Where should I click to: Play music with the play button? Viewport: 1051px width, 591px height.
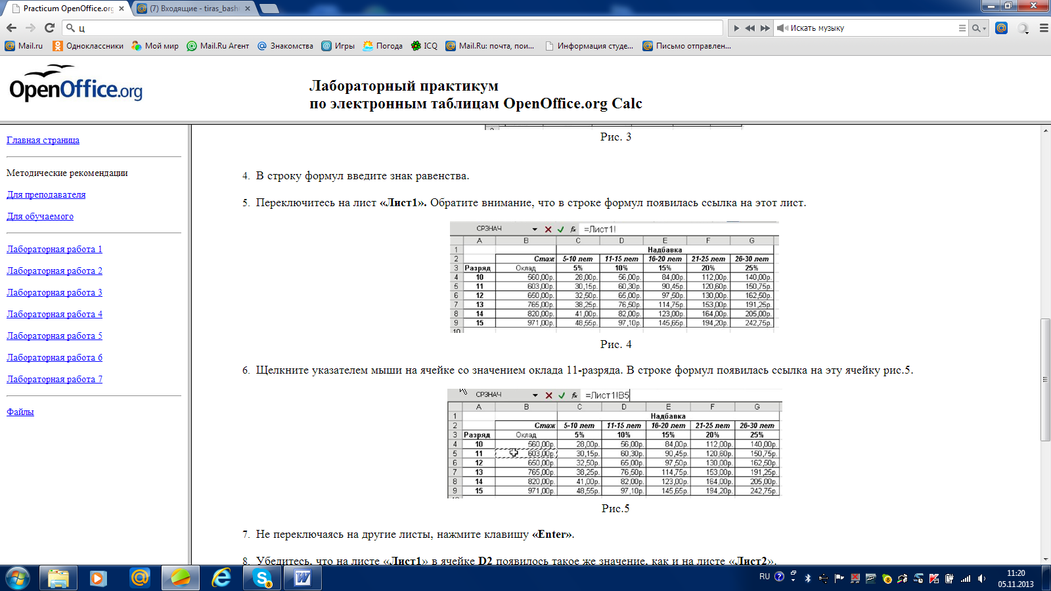pyautogui.click(x=736, y=28)
